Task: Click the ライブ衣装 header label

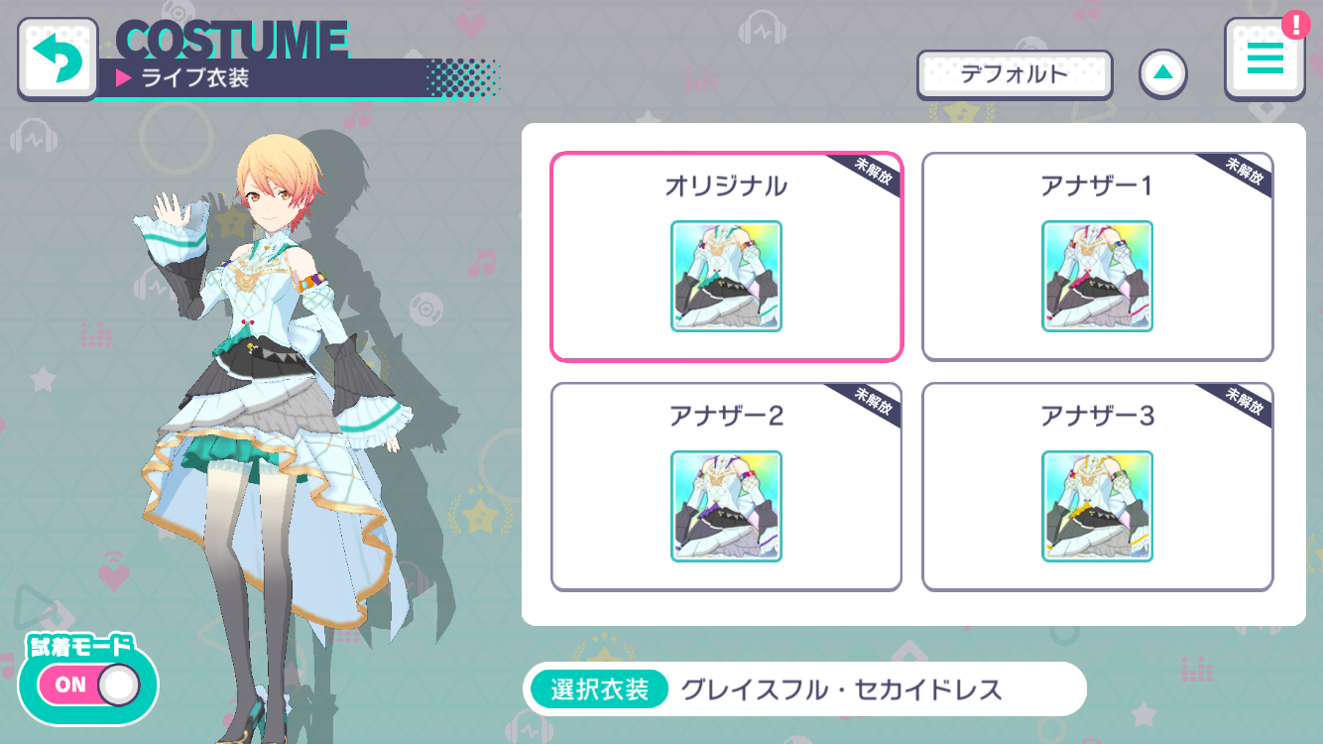Action: coord(194,78)
